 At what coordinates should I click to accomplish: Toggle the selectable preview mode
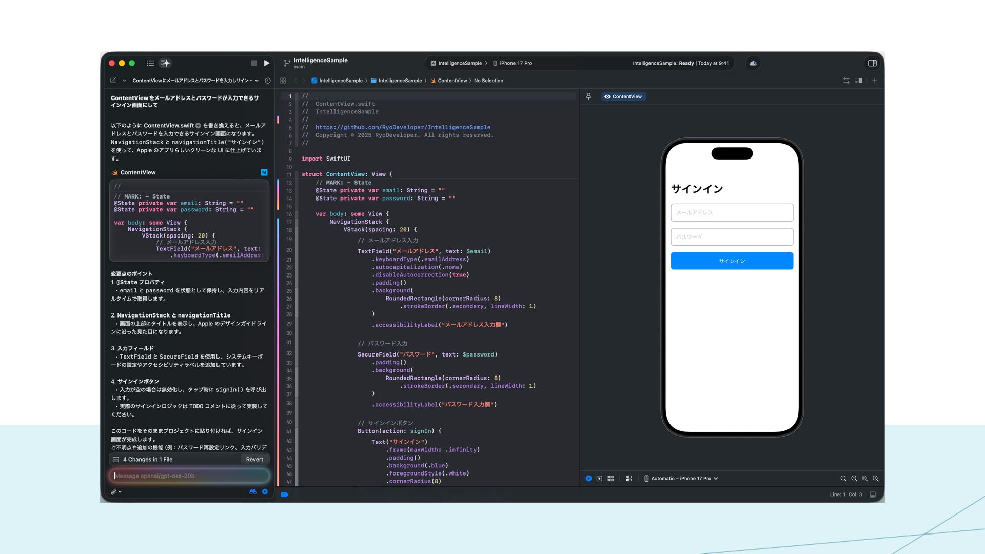click(599, 479)
